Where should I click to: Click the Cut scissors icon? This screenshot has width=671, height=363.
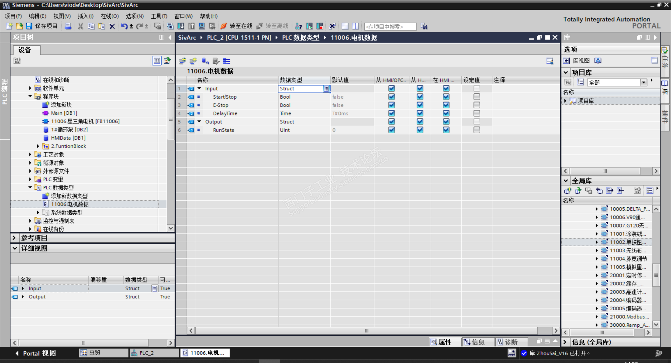tap(80, 26)
